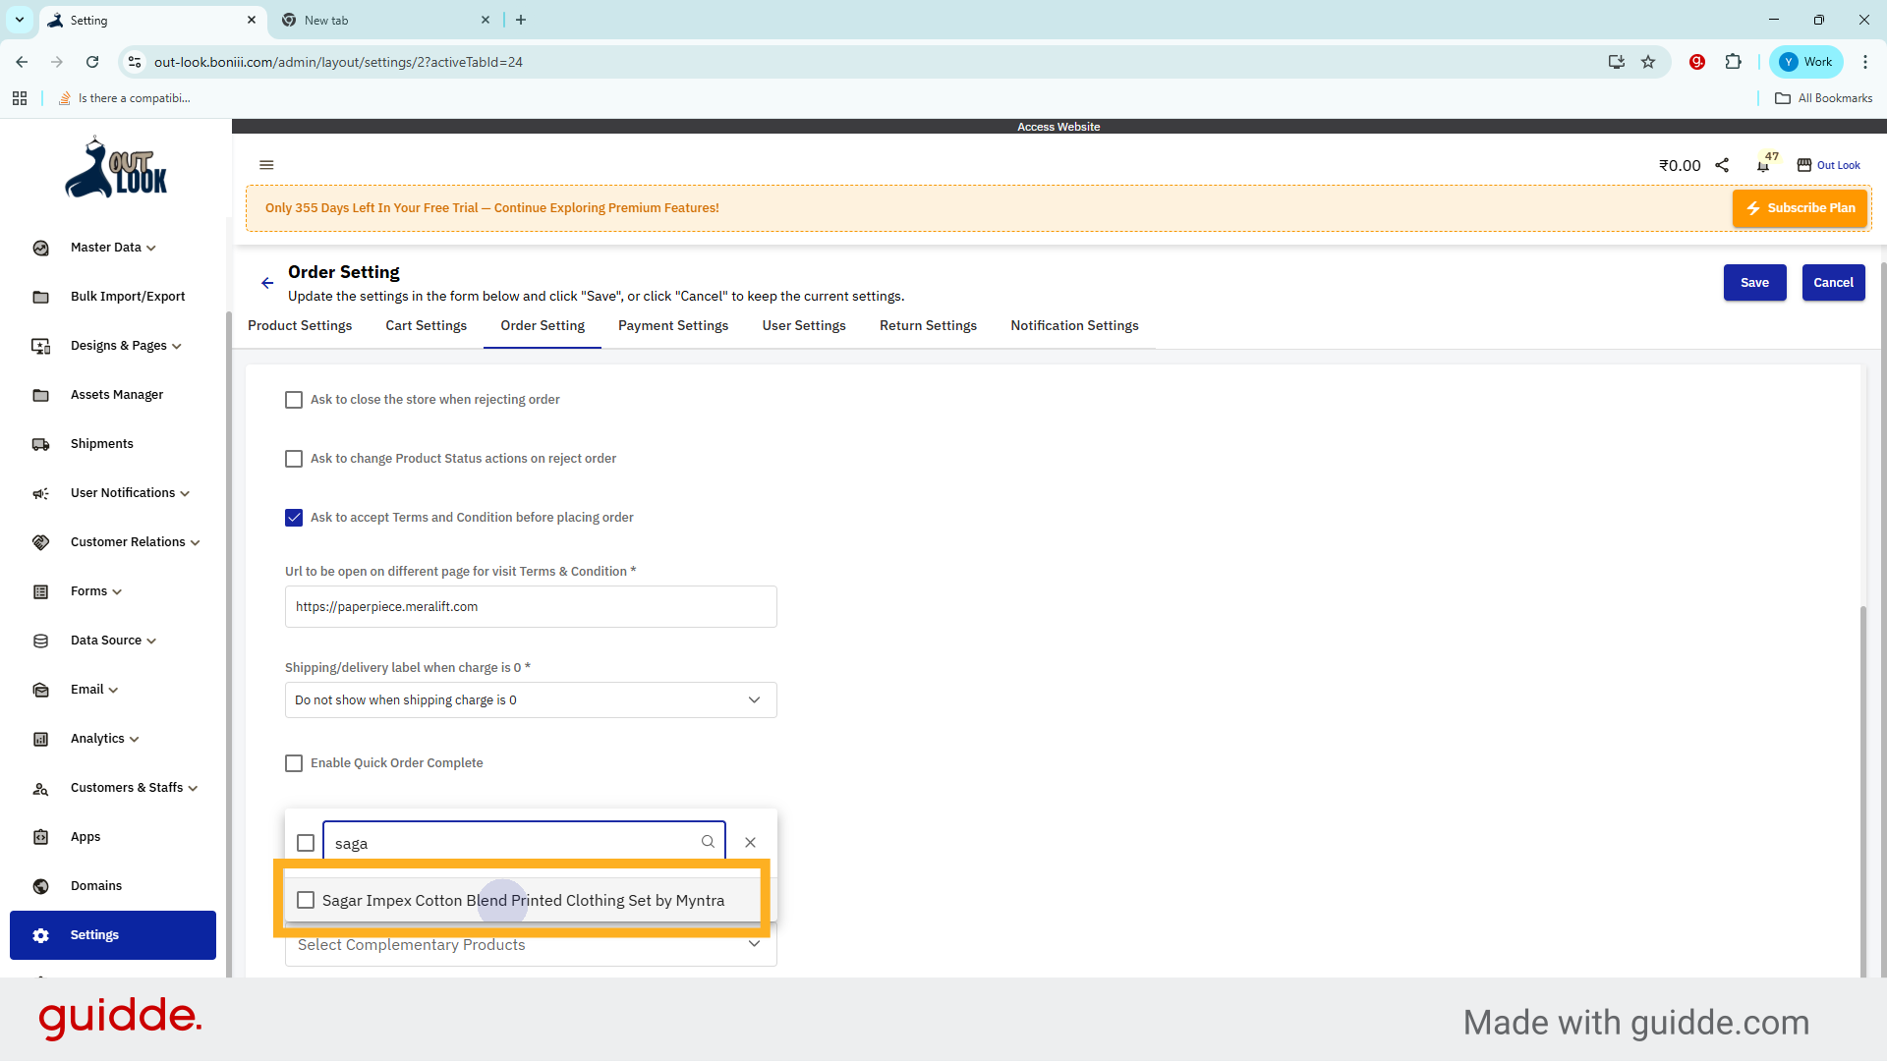Image resolution: width=1887 pixels, height=1061 pixels.
Task: Open shipping label when charge is 0 dropdown
Action: (x=531, y=700)
